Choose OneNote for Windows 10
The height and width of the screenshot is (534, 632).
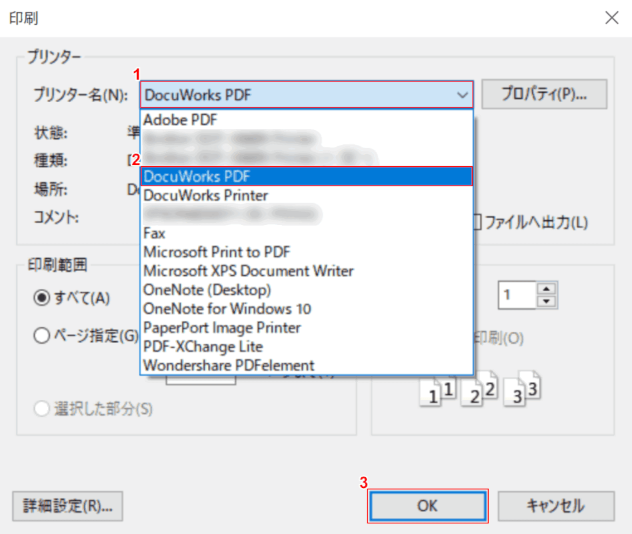point(227,309)
